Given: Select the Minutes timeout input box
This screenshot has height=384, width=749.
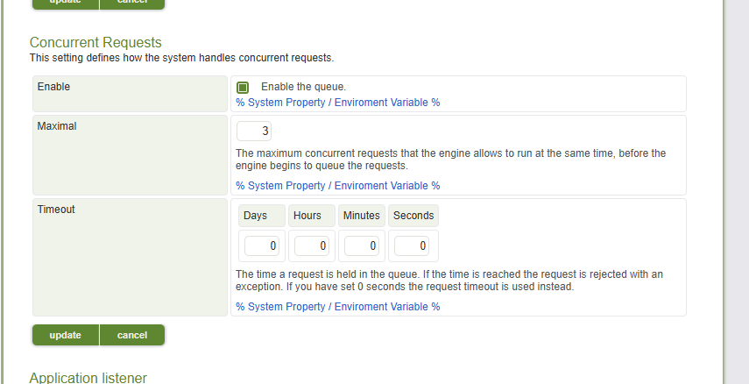Looking at the screenshot, I should coord(361,246).
